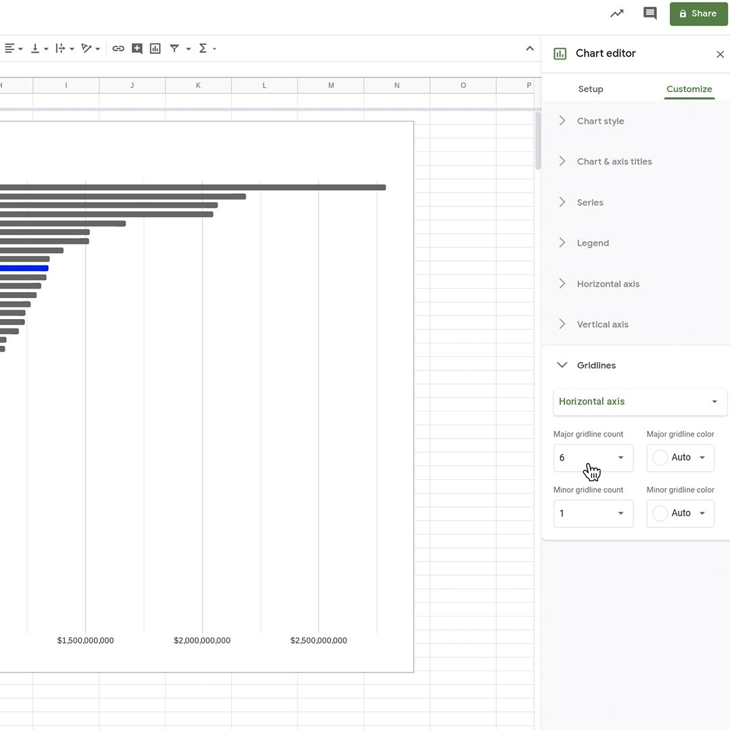Click the Chart editor icon
This screenshot has width=730, height=730.
pos(560,53)
